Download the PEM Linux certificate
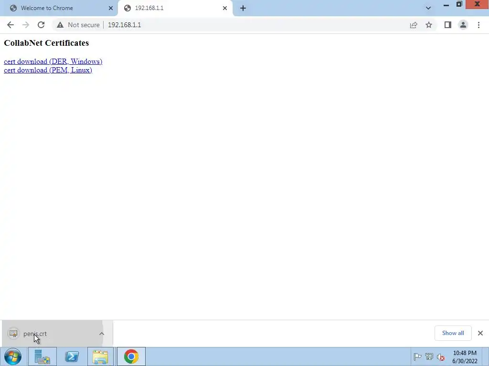Image resolution: width=489 pixels, height=366 pixels. (48, 70)
